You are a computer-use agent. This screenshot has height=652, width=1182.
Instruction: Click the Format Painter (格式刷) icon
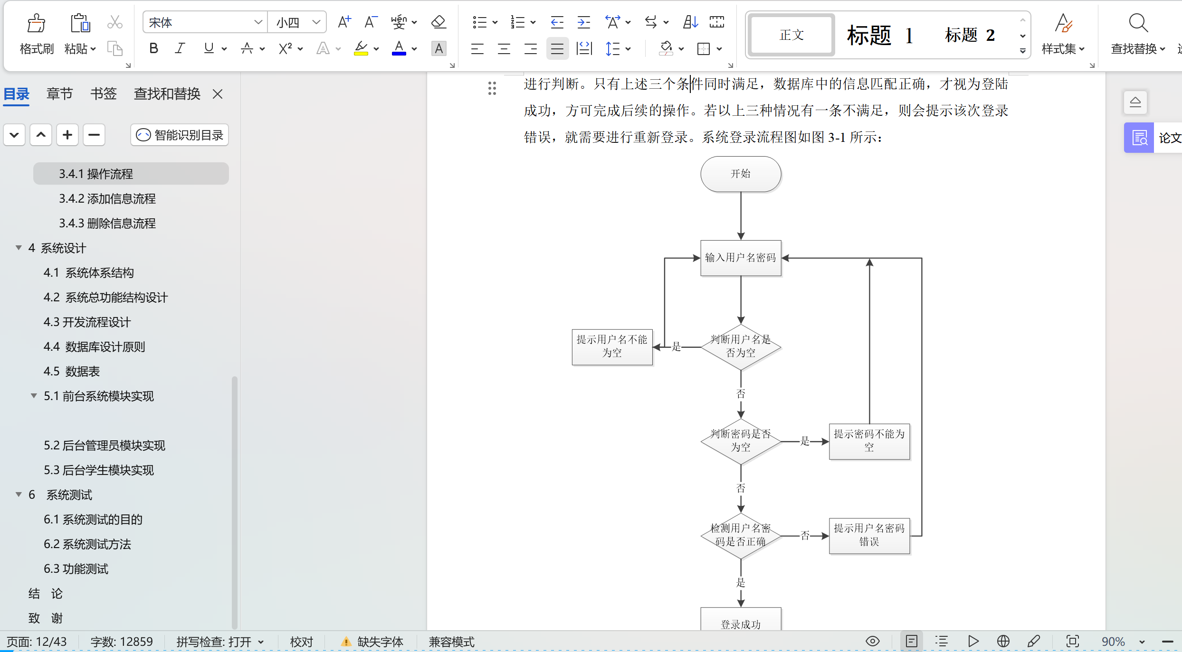(36, 23)
